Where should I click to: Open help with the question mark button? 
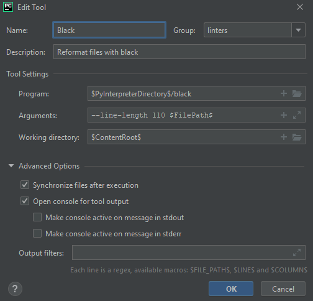(x=15, y=289)
